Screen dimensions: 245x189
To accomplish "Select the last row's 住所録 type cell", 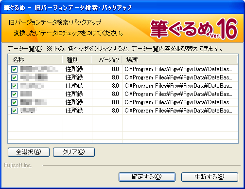I will (x=74, y=111).
